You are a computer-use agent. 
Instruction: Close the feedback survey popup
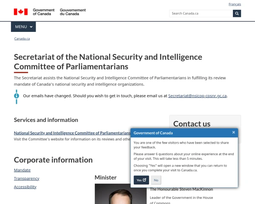click(x=233, y=133)
